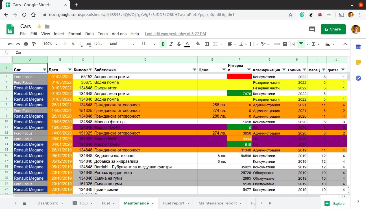Switch to the Maintenance report tab
Image resolution: width=366 pixels, height=209 pixels.
pyautogui.click(x=220, y=203)
